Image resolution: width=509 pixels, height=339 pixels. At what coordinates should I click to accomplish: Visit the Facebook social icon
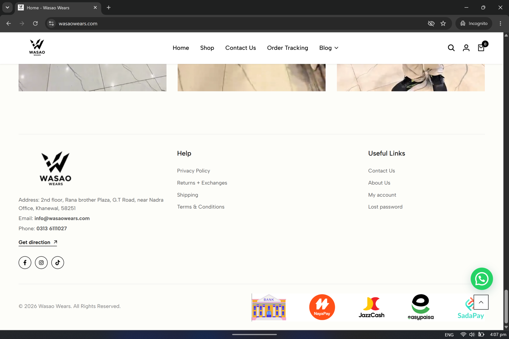coord(25,262)
